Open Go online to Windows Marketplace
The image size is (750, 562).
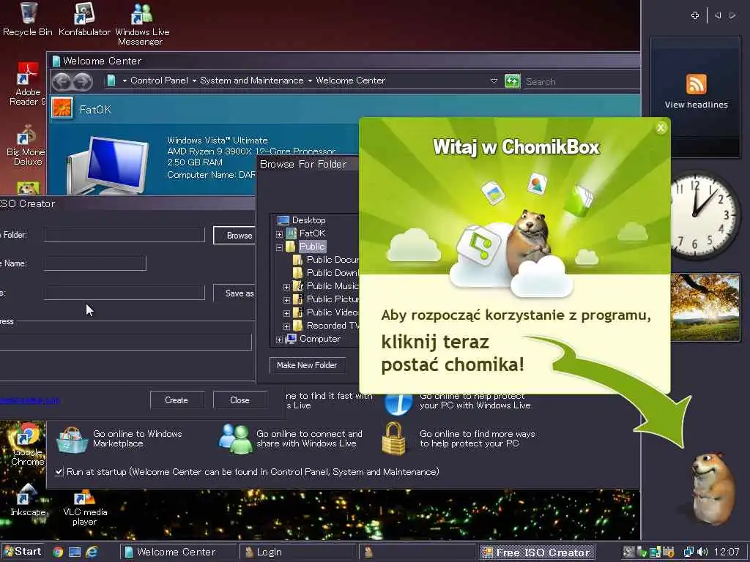coord(138,439)
